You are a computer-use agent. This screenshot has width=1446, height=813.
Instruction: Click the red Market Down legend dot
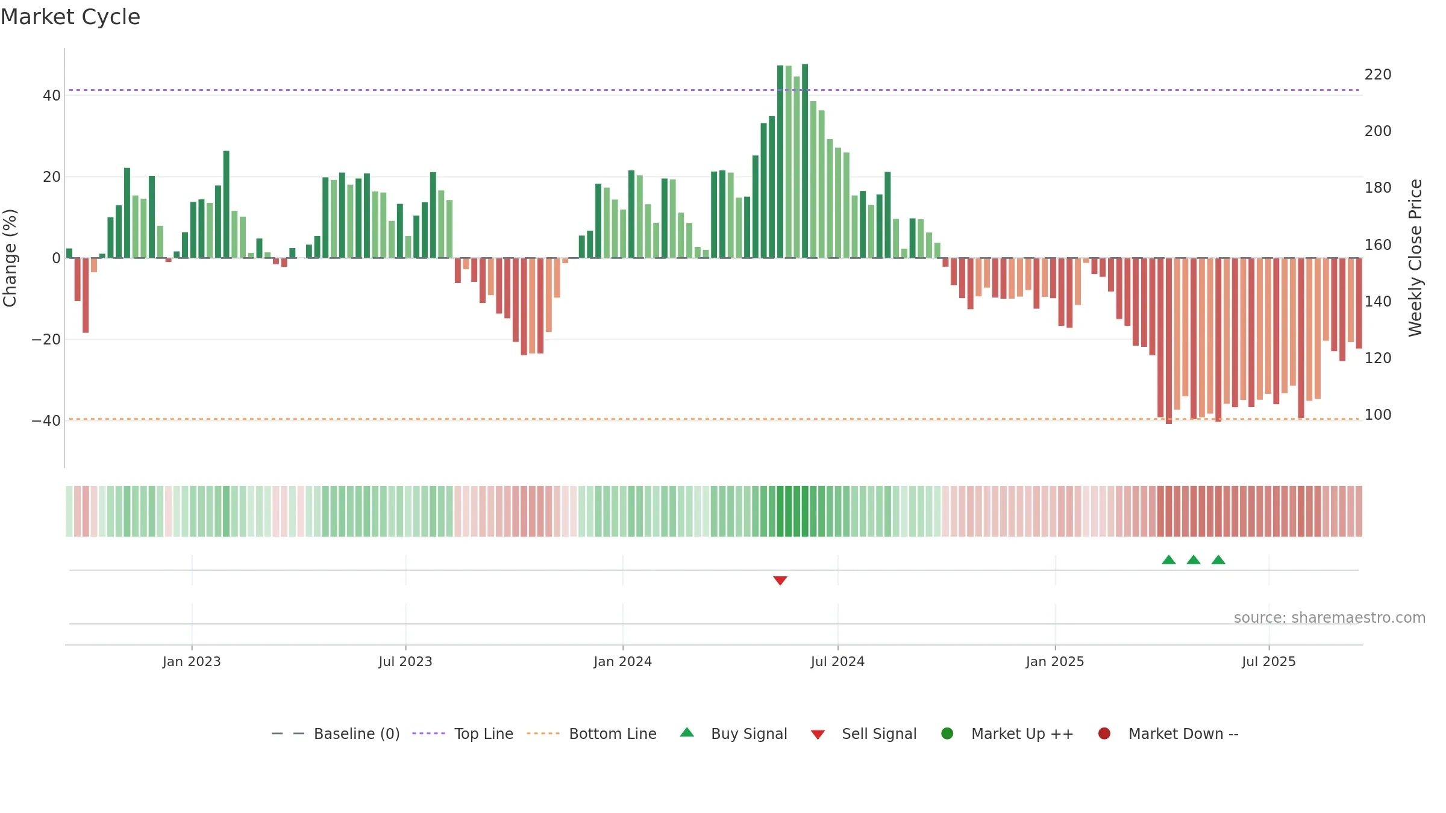tap(1104, 734)
